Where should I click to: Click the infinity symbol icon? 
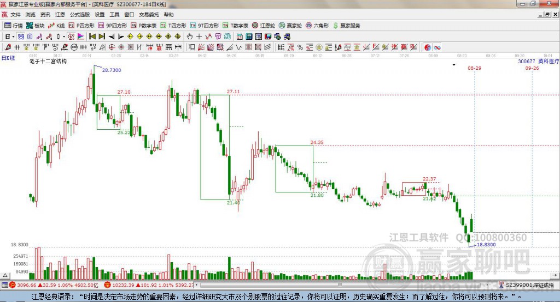click(x=437, y=47)
